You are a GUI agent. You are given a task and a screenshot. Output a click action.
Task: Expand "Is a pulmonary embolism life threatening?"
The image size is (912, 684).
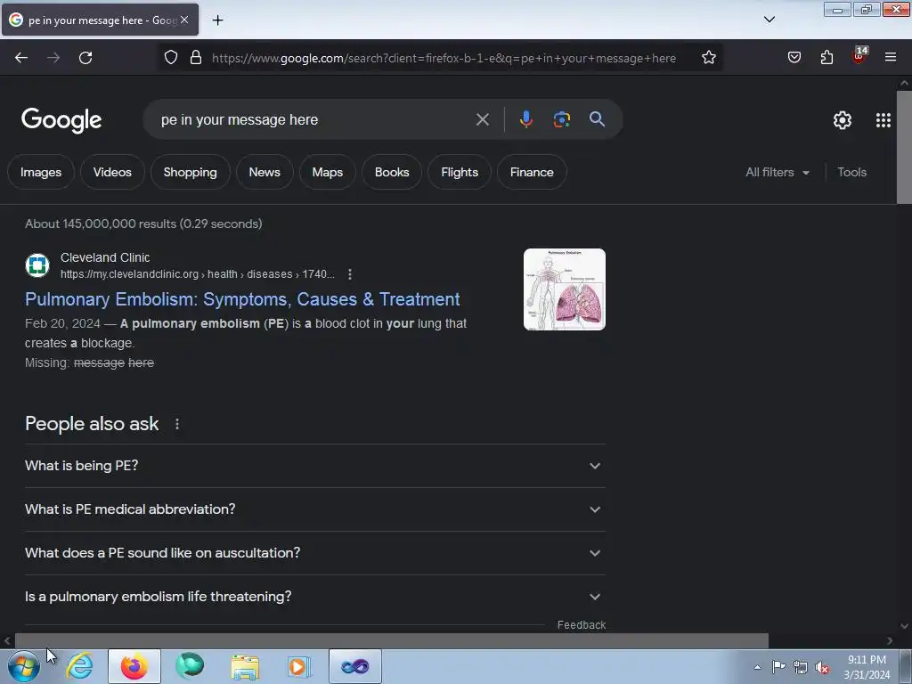(314, 597)
